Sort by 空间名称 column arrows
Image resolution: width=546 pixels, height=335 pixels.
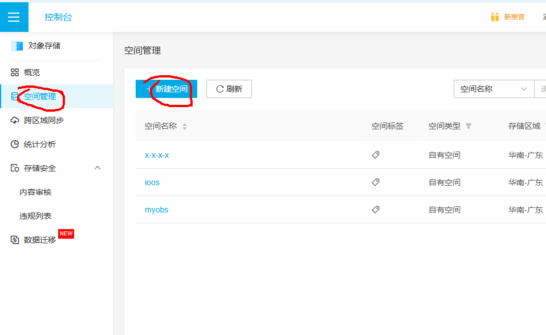pos(184,126)
